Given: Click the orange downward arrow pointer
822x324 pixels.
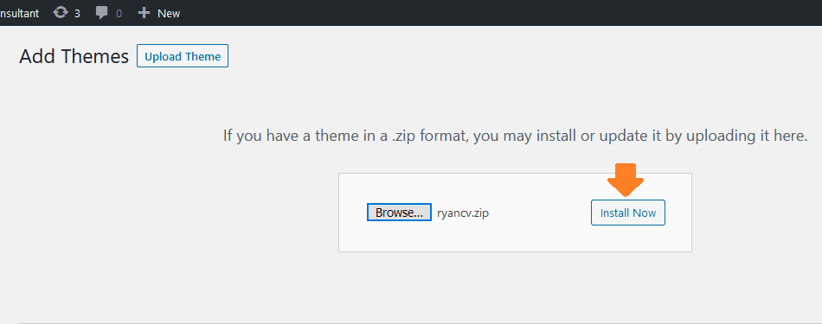Looking at the screenshot, I should click(626, 180).
